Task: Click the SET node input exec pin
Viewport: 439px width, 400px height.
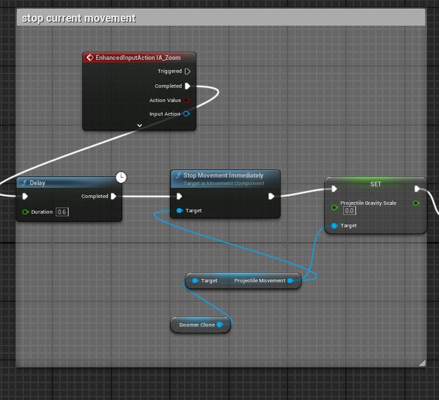Action: [334, 189]
